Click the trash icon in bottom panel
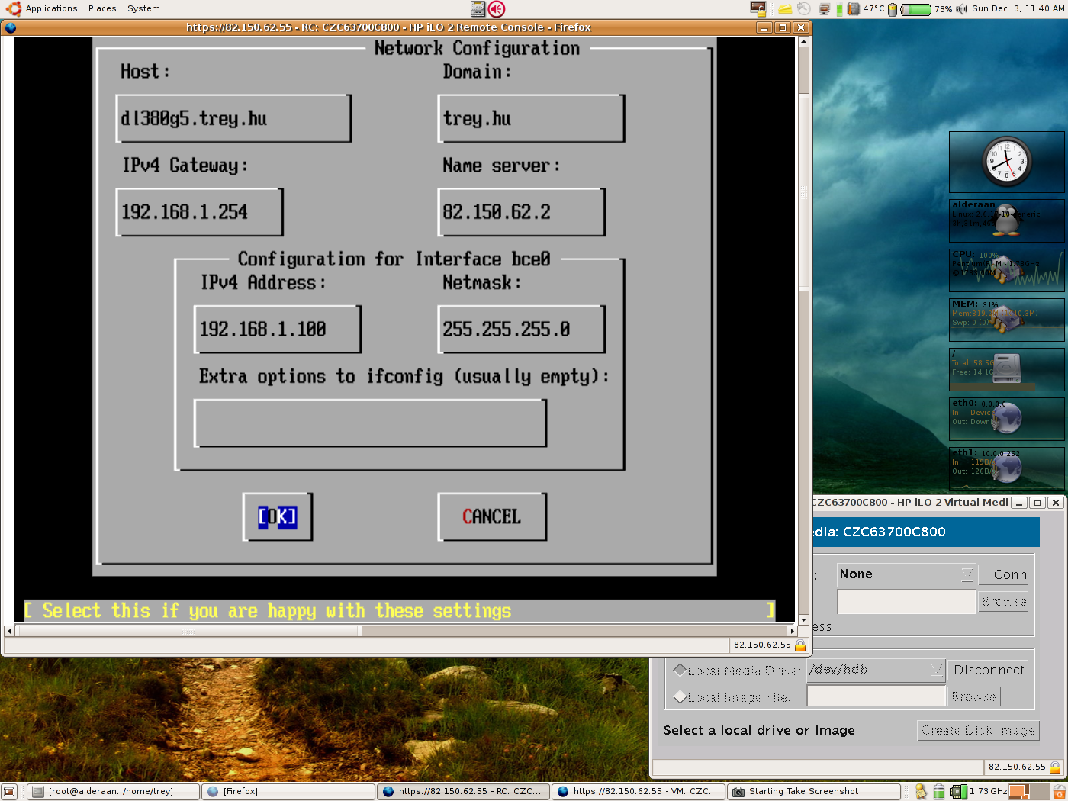 click(x=1059, y=792)
